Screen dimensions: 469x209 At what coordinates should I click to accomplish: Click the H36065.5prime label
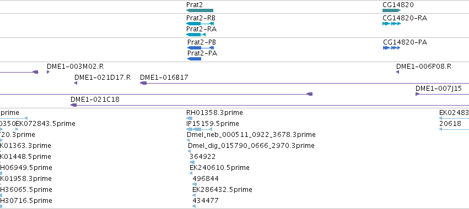(26, 190)
